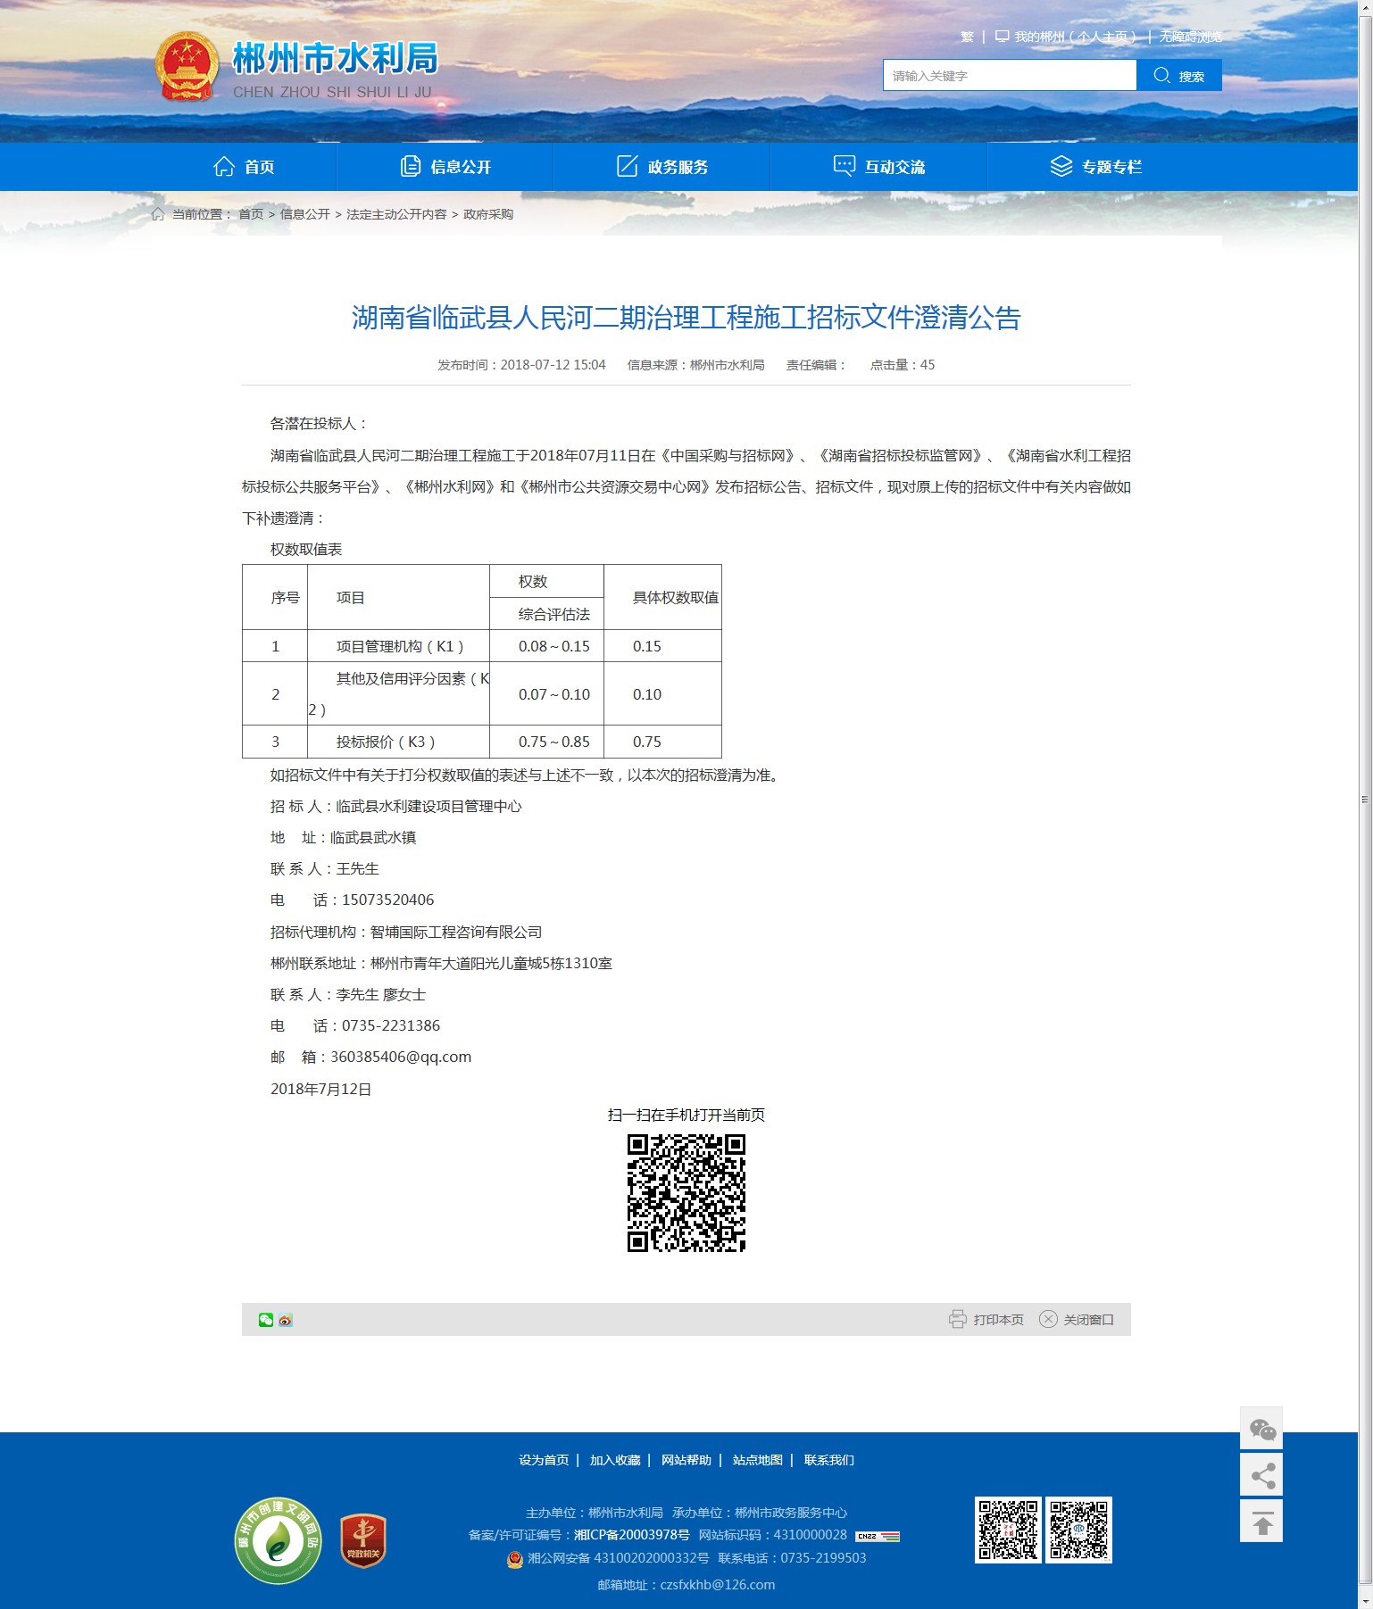The image size is (1373, 1609).
Task: Click the CNZZ statistics icon in footer
Action: tap(878, 1536)
